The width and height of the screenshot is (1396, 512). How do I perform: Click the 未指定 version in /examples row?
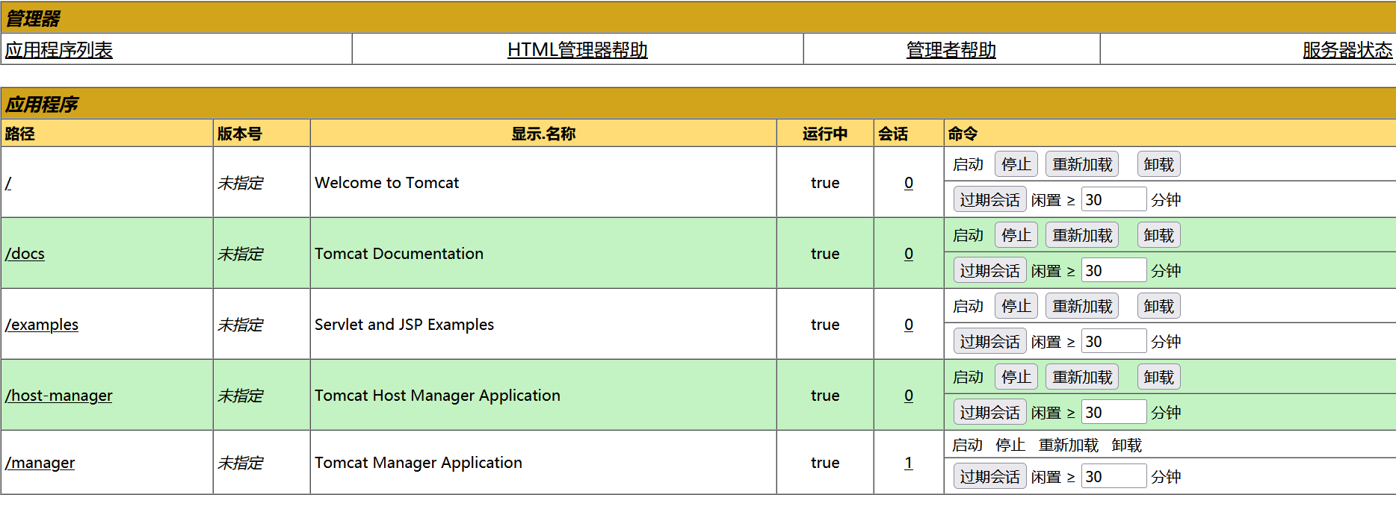[x=240, y=325]
